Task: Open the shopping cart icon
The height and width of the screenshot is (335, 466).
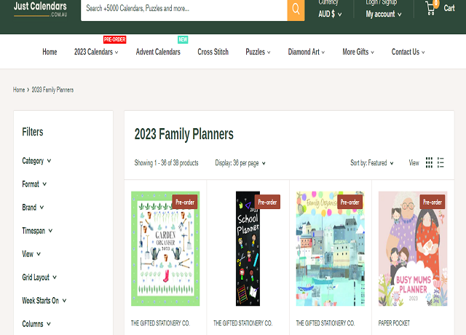Action: pos(432,9)
